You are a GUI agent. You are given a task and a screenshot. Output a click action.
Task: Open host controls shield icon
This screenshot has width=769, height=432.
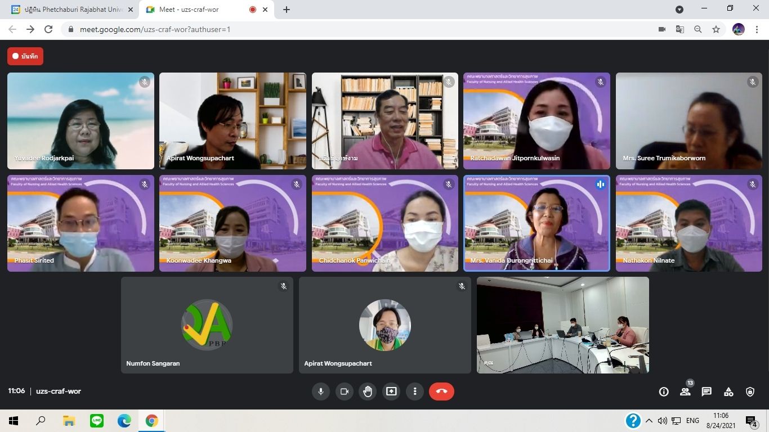750,392
